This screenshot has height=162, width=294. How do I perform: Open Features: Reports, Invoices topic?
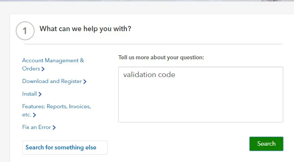point(56,110)
